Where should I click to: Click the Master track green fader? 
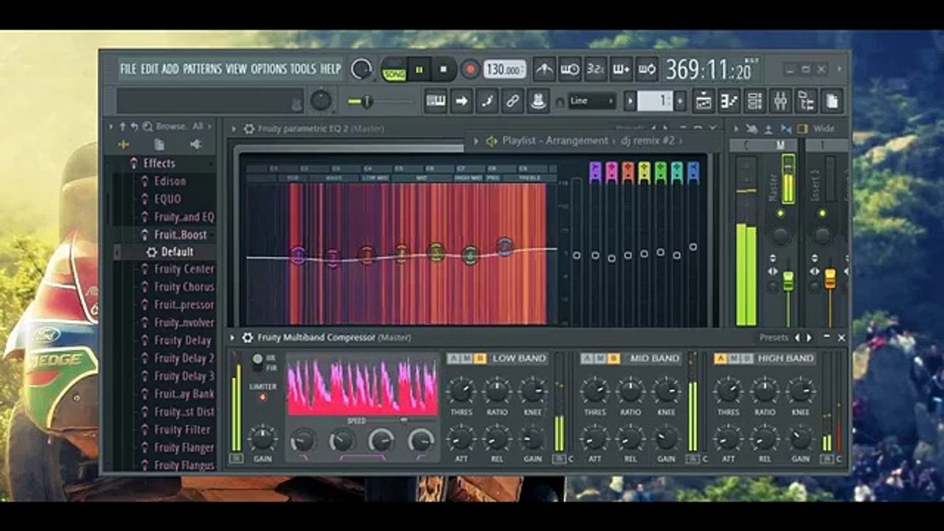click(788, 280)
